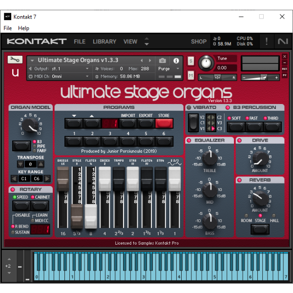Open the VIEW header menu
This screenshot has width=293, height=293.
click(x=130, y=42)
